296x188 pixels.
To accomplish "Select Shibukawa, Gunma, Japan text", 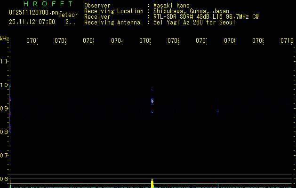I will click(x=191, y=11).
